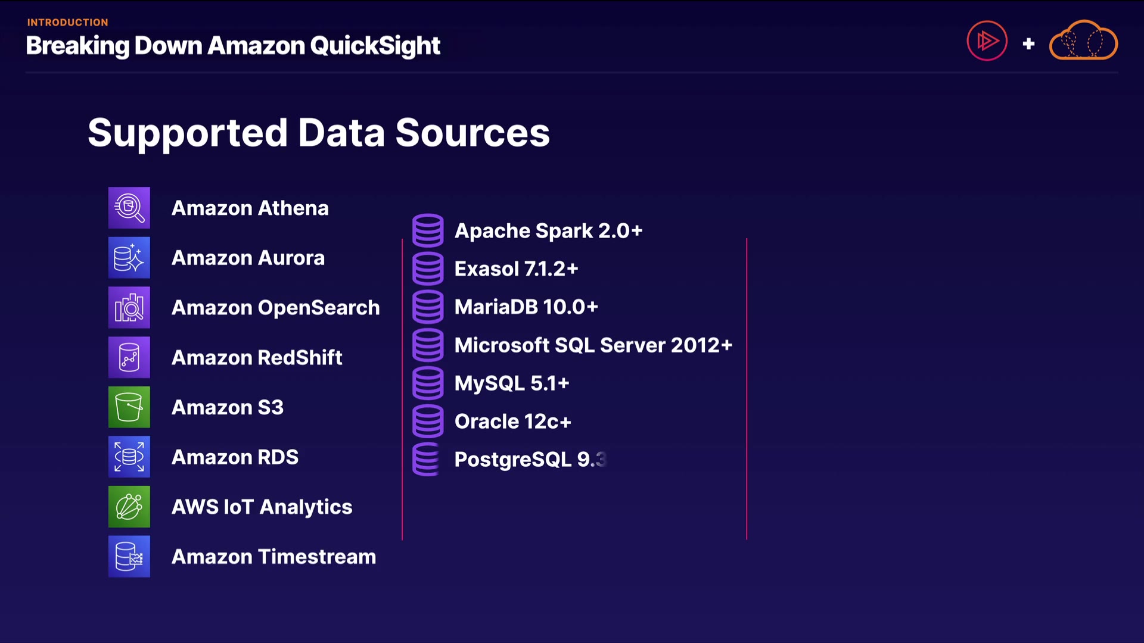Select the AWS IoT Analytics icon
This screenshot has height=643, width=1144.
tap(129, 507)
